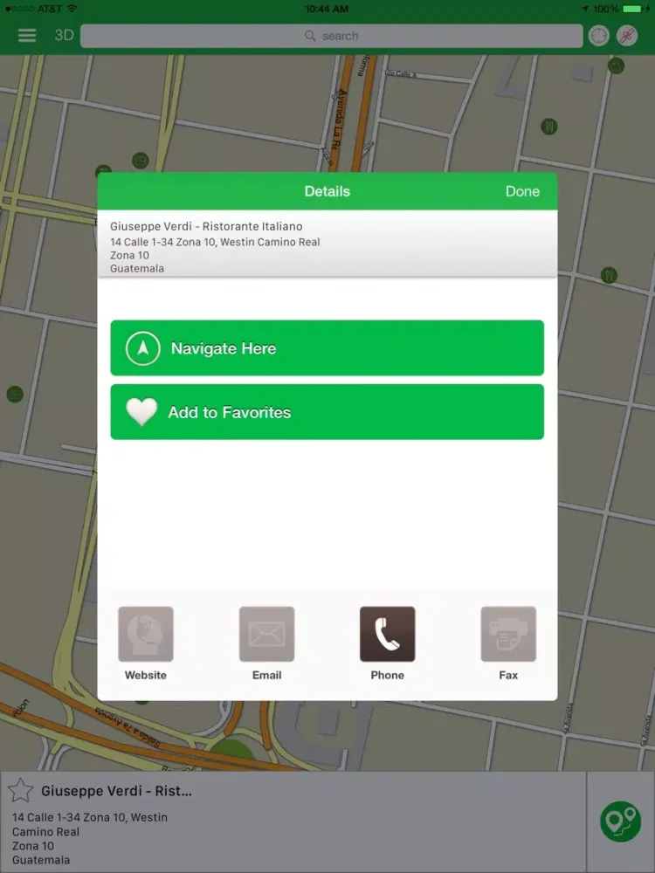655x873 pixels.
Task: Tap the Email envelope icon
Action: (x=266, y=634)
